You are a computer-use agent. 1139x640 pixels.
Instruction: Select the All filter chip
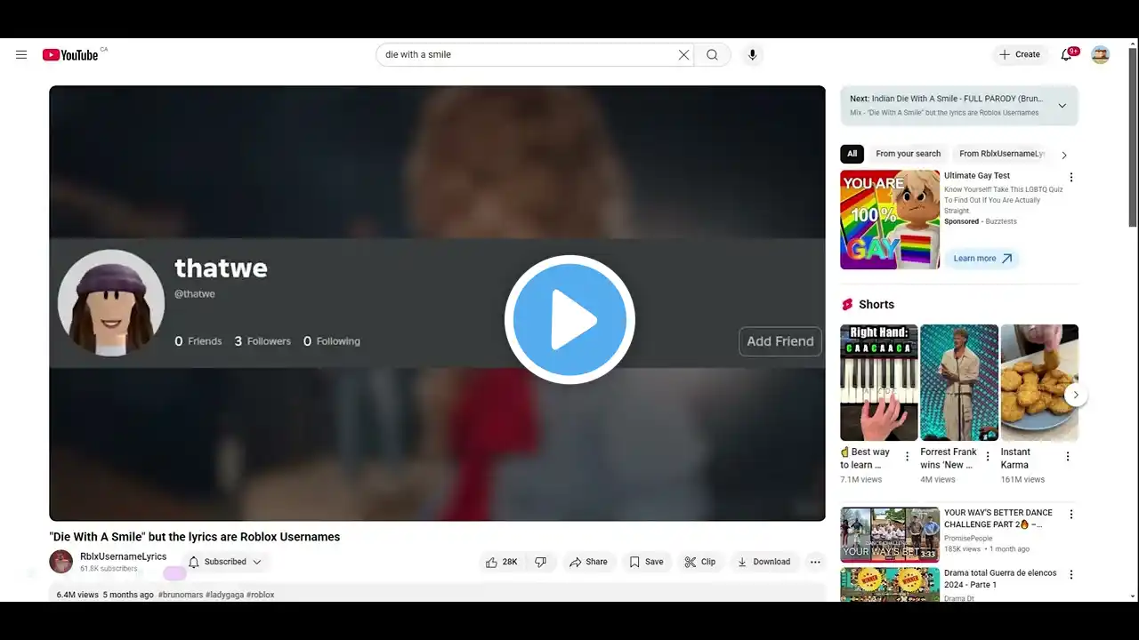[x=852, y=154]
